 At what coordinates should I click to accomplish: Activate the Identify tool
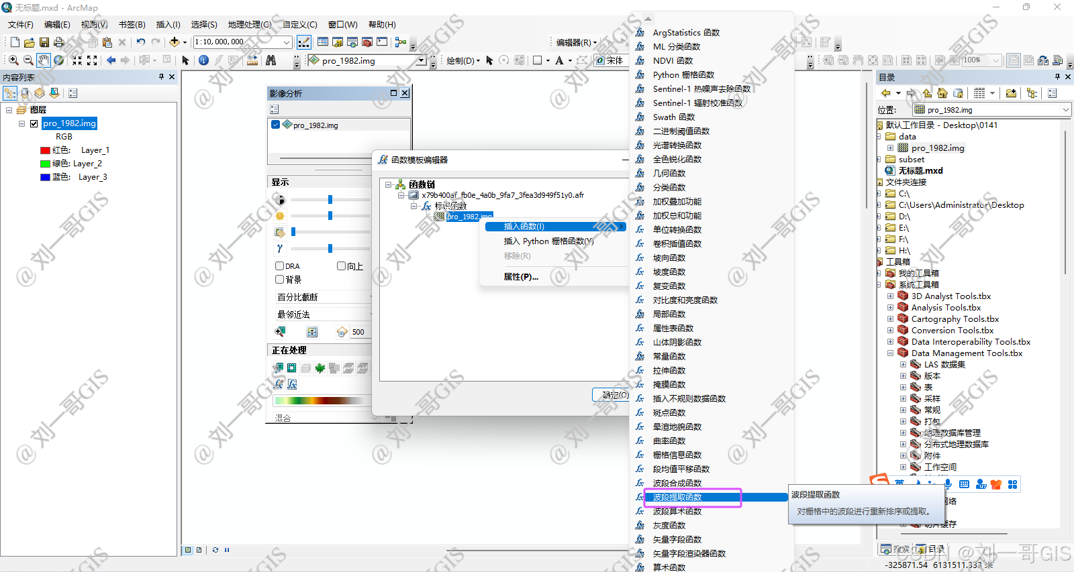click(203, 60)
